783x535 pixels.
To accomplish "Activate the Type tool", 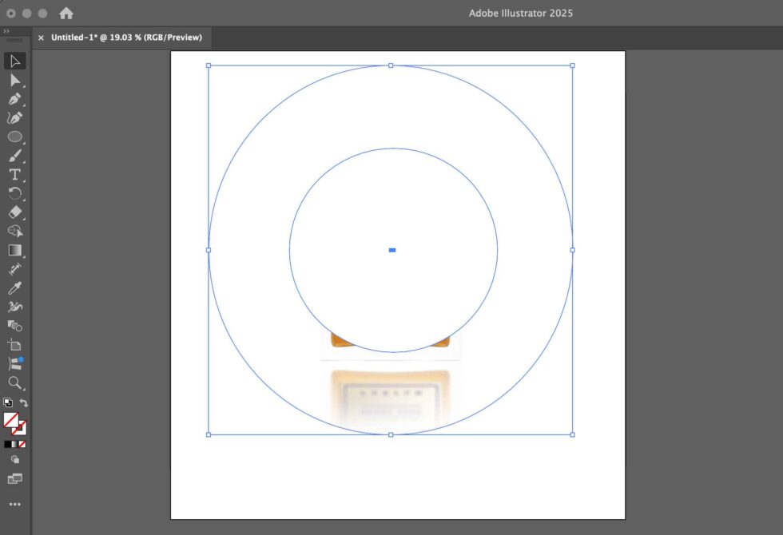I will pyautogui.click(x=14, y=175).
